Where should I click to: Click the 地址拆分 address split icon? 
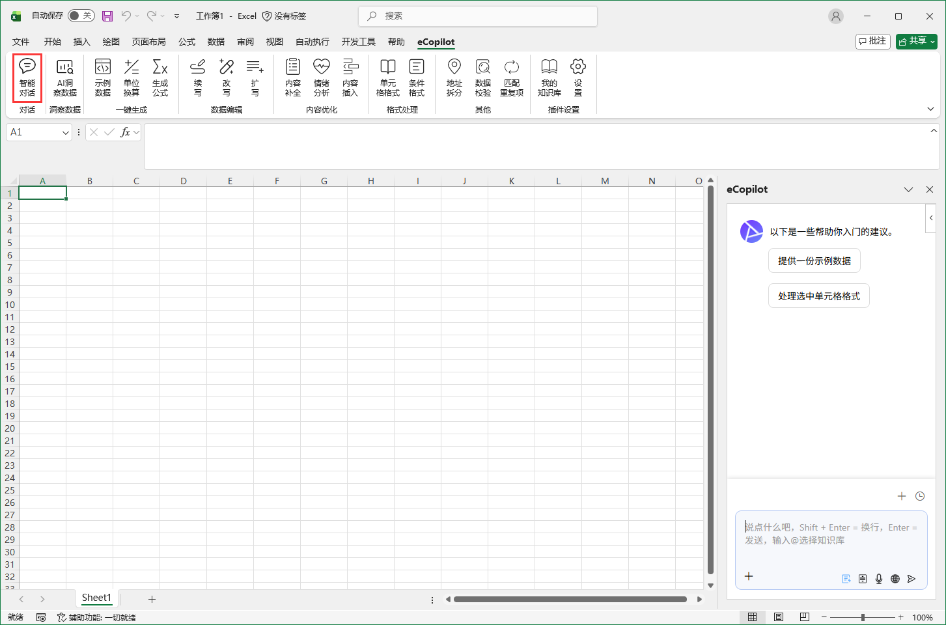click(454, 77)
